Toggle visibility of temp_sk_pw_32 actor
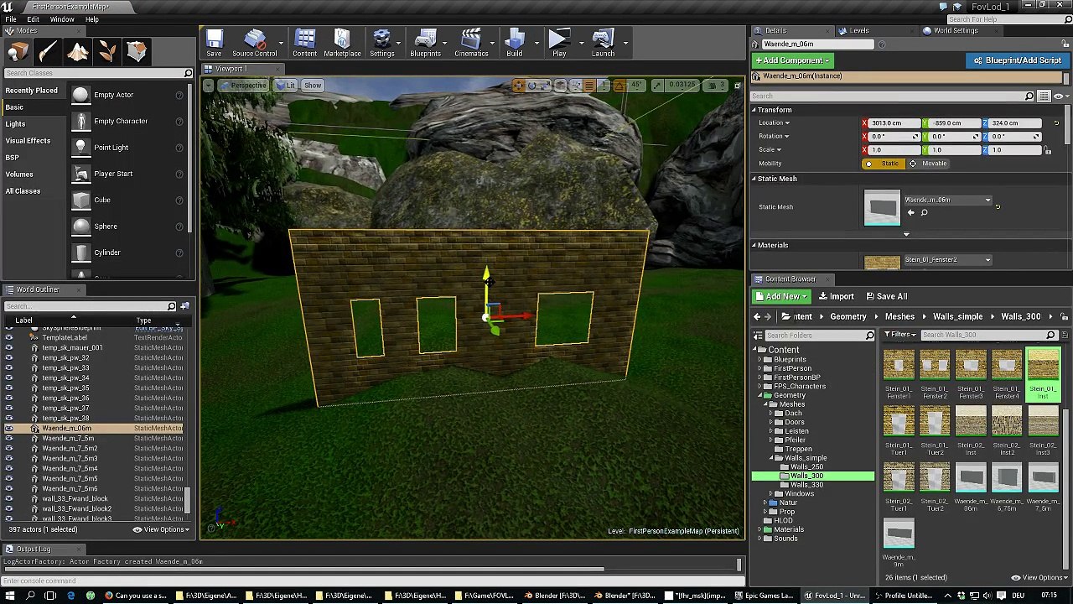 9,358
